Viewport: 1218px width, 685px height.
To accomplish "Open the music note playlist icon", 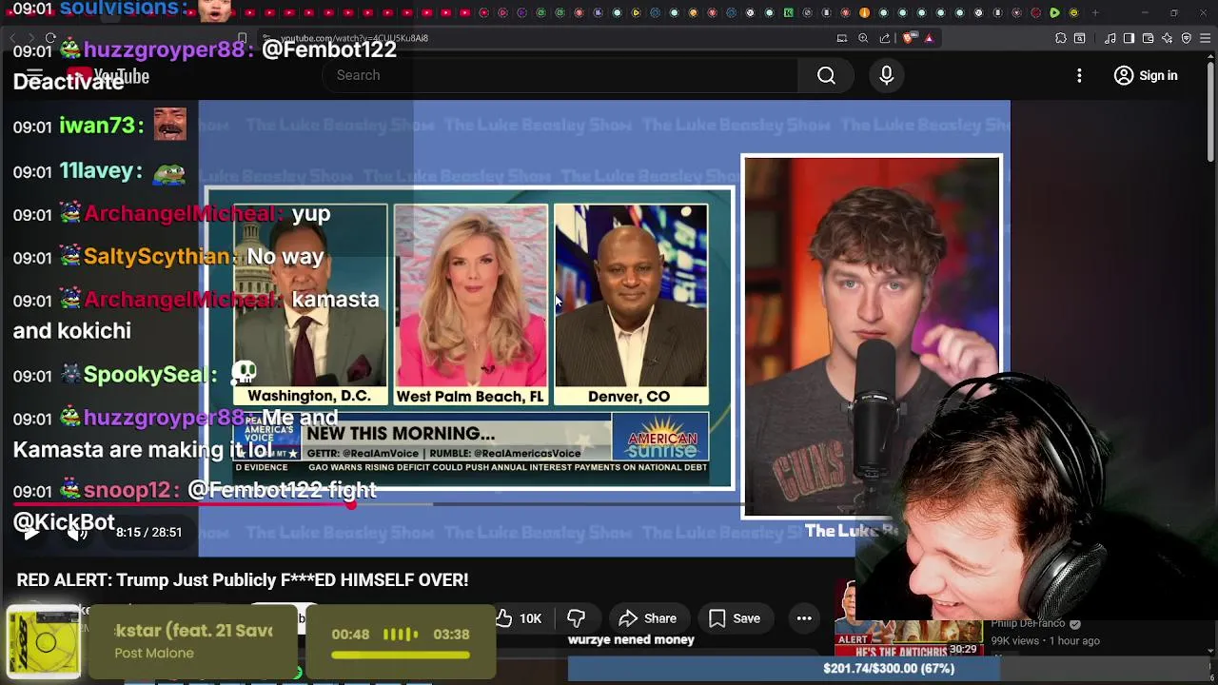I will [1110, 38].
